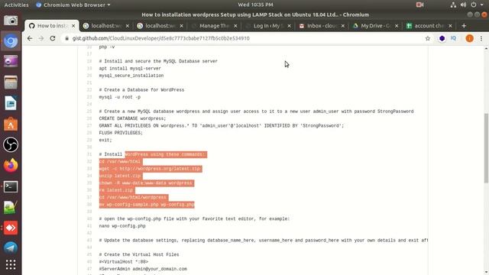
Task: Click line 'nano wp-config.php'
Action: tap(122, 226)
